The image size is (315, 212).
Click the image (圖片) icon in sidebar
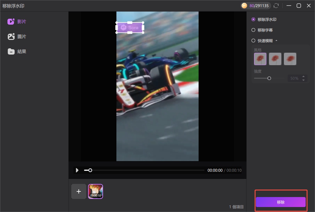pyautogui.click(x=11, y=36)
